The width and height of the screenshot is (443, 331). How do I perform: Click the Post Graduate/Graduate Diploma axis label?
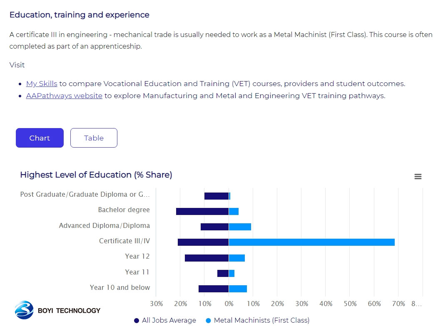(x=85, y=194)
